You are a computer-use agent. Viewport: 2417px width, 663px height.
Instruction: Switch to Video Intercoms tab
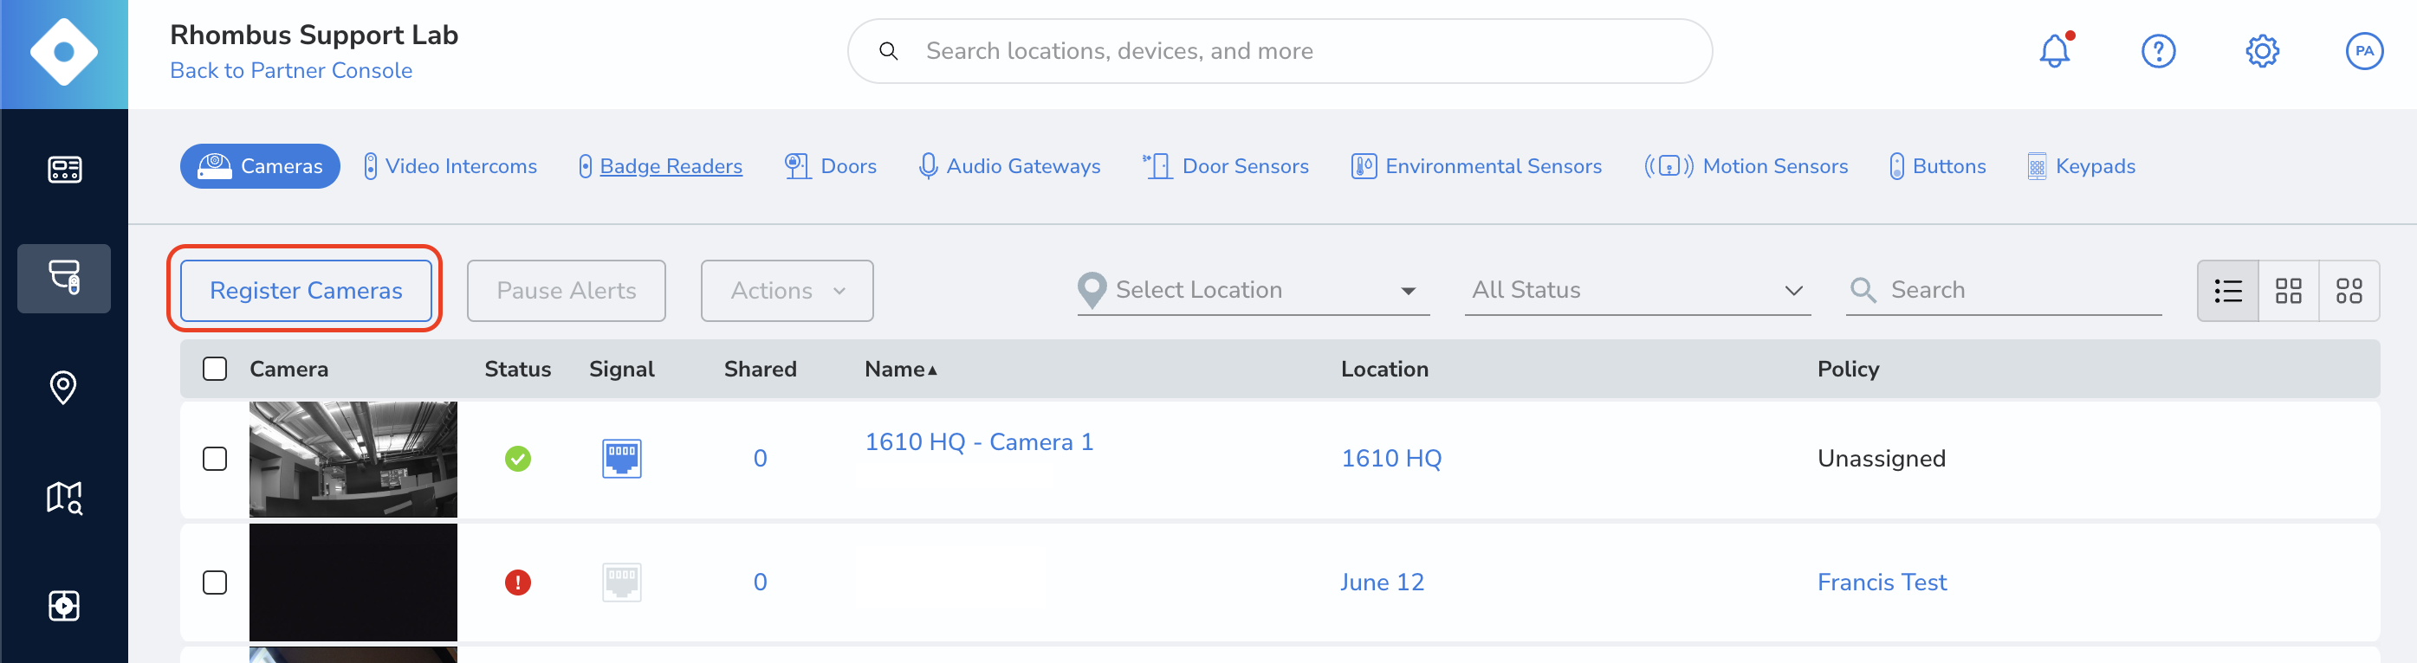pos(450,166)
